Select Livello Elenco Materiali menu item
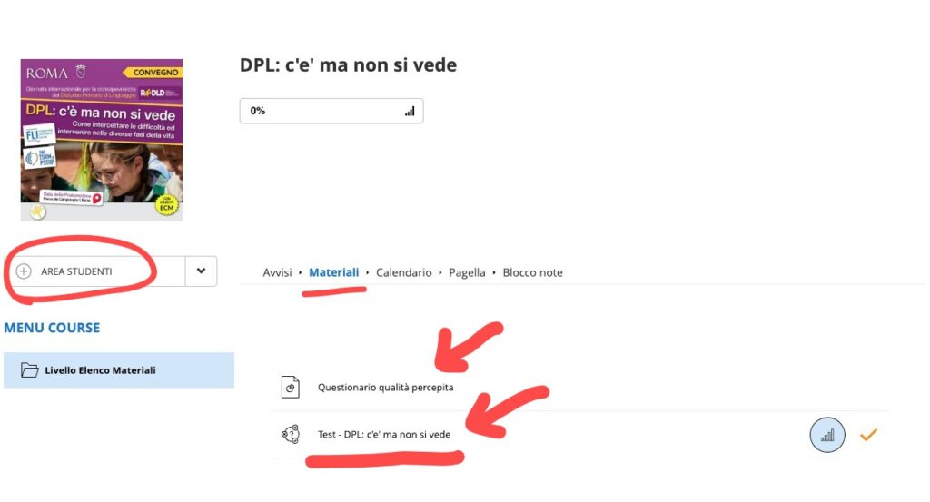The height and width of the screenshot is (502, 930). pos(119,370)
